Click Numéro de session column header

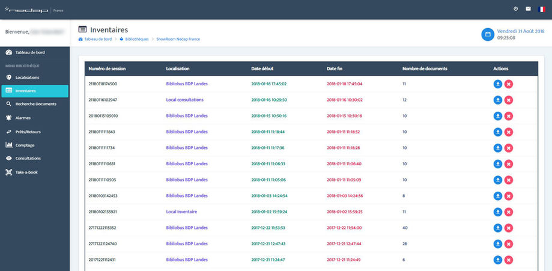(x=107, y=69)
